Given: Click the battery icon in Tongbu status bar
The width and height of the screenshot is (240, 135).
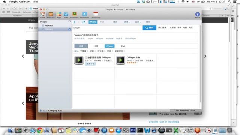Looking at the screenshot, I should point(45,111).
